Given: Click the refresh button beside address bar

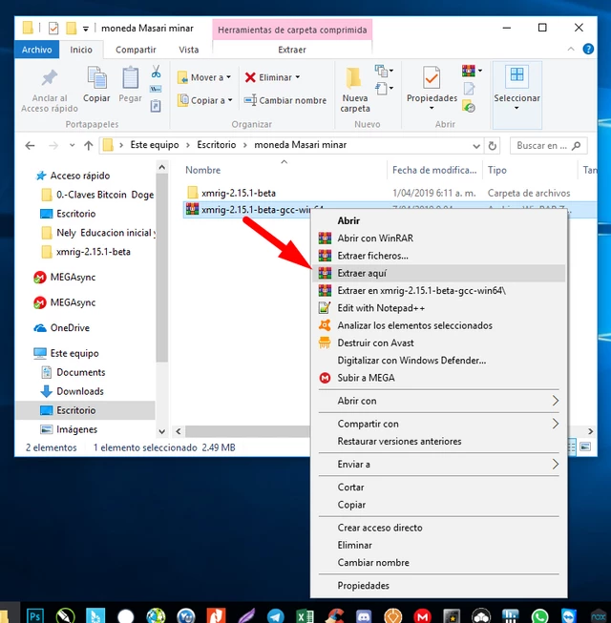Looking at the screenshot, I should (492, 146).
